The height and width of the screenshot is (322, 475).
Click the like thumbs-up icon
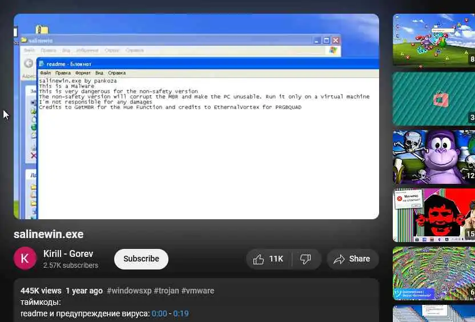pos(259,259)
